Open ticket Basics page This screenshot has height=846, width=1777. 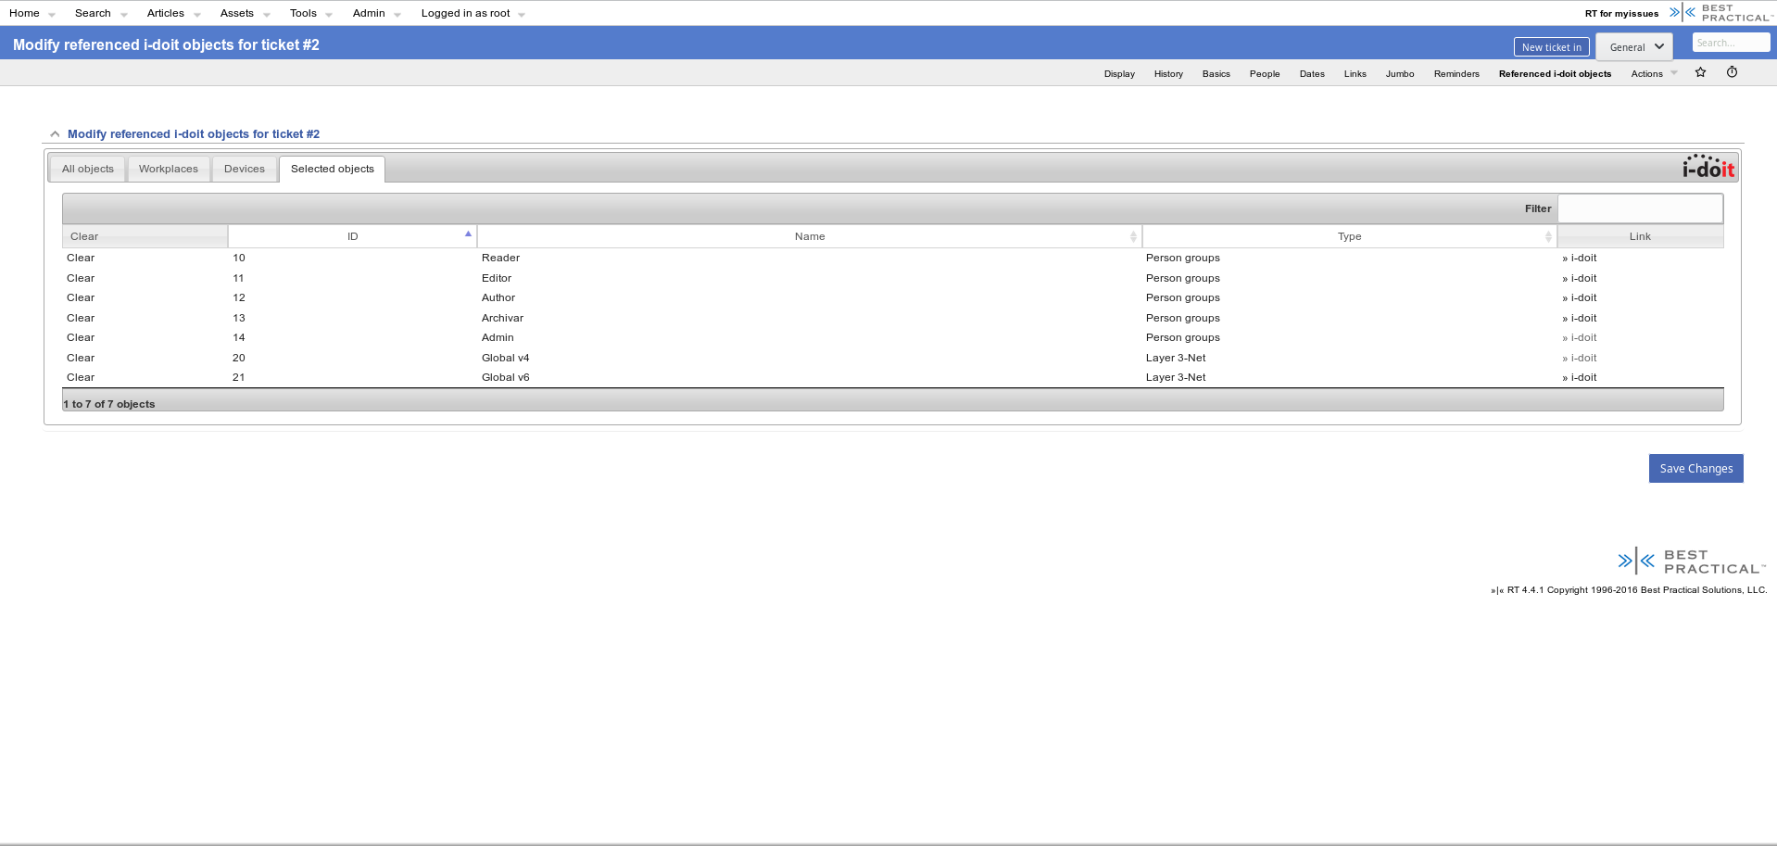click(x=1216, y=74)
